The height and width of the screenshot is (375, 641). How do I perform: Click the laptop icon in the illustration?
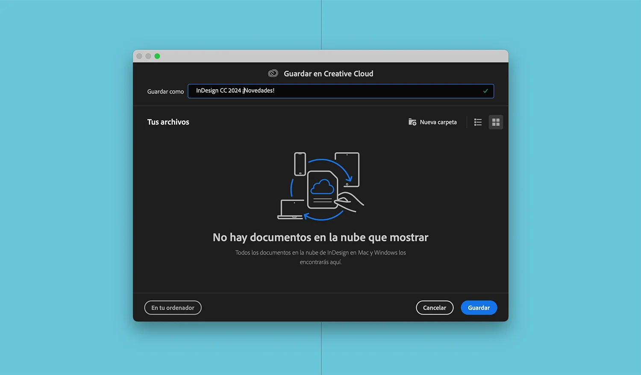pyautogui.click(x=291, y=210)
